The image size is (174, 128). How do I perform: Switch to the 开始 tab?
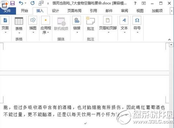(24, 11)
